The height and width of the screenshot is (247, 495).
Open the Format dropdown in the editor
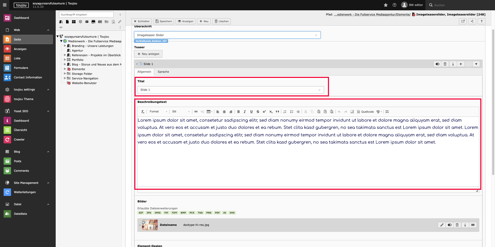click(x=158, y=112)
